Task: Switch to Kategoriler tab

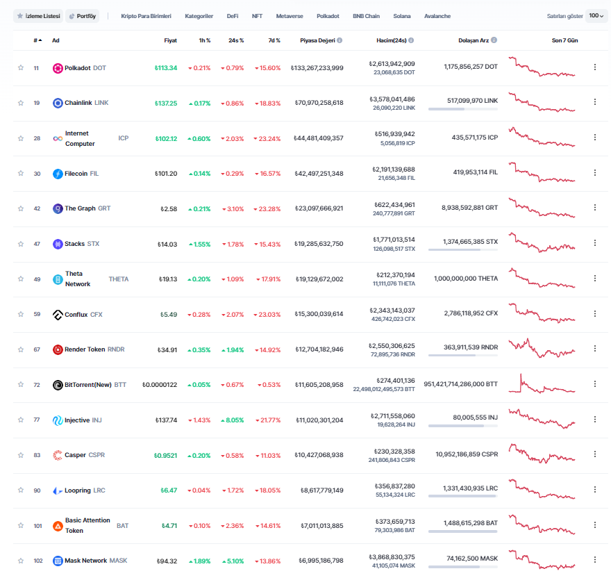Action: (199, 16)
